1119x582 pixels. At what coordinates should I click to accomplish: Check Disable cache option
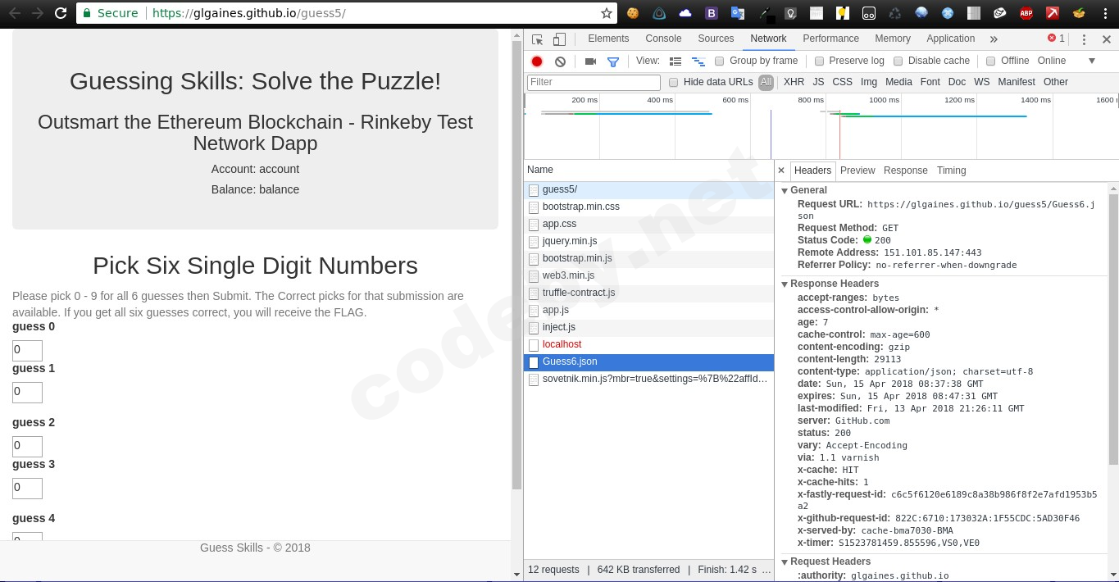[898, 61]
